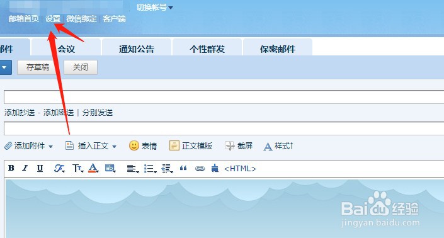Click the 存草稿 save draft button
Viewport: 444px width, 238px height.
click(x=38, y=67)
